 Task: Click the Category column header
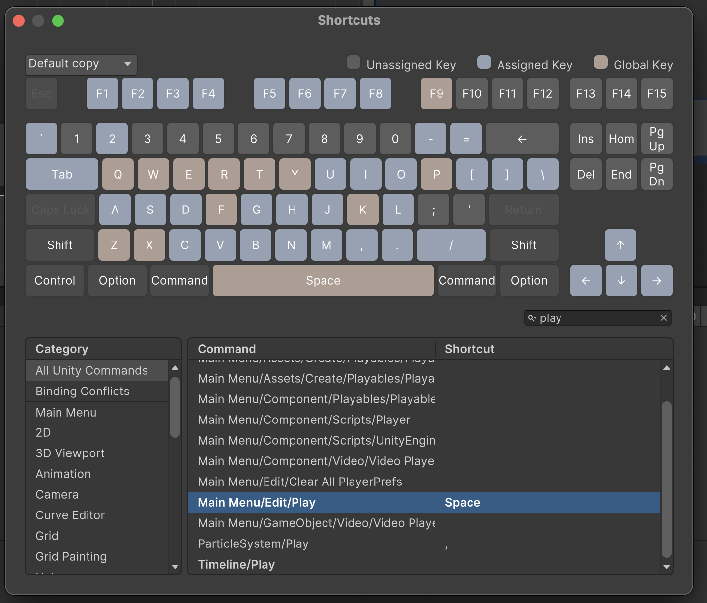point(103,349)
